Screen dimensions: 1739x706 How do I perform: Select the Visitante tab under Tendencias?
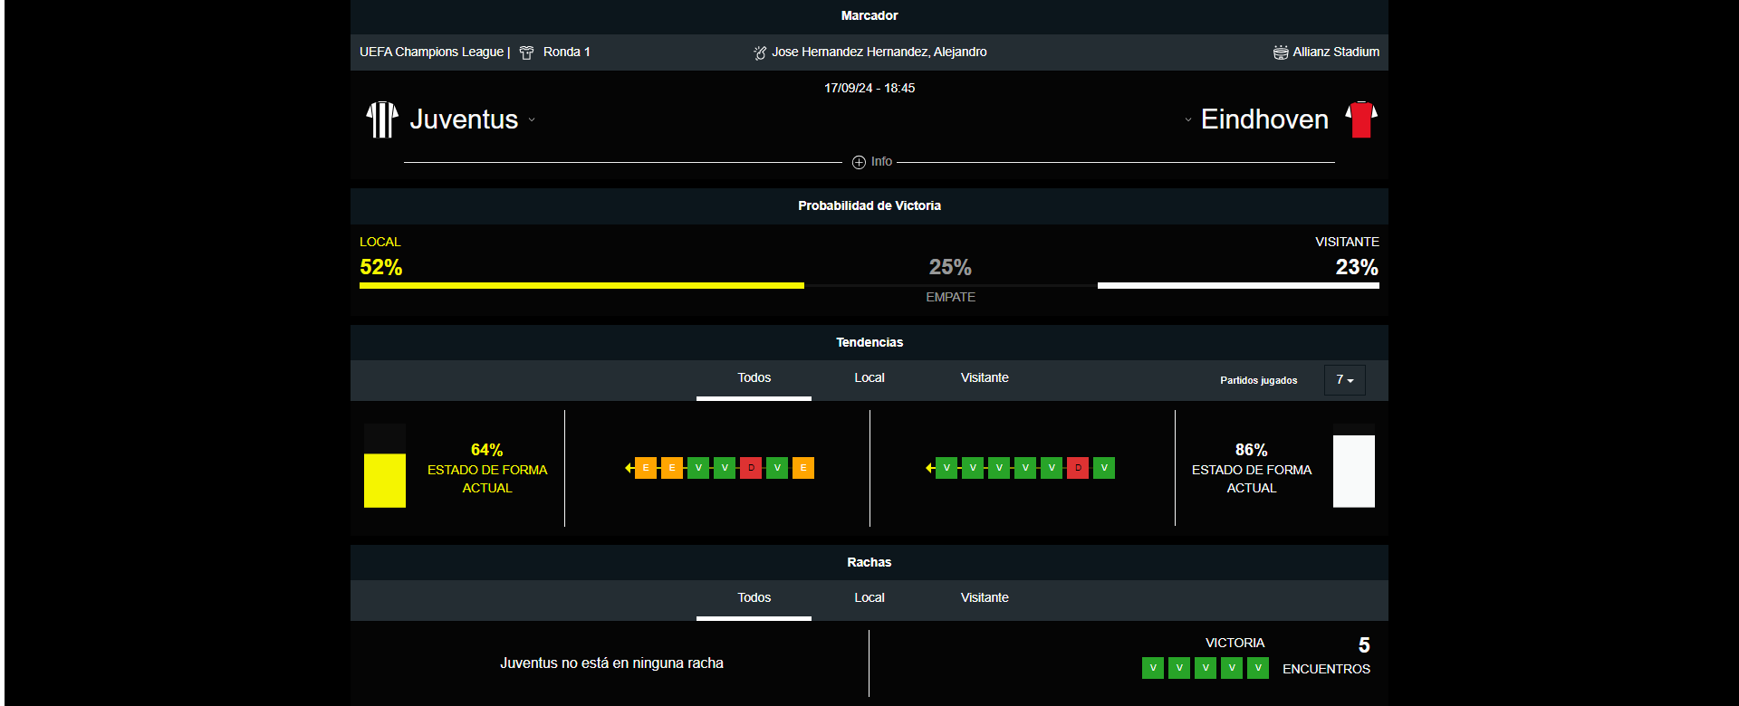coord(985,378)
